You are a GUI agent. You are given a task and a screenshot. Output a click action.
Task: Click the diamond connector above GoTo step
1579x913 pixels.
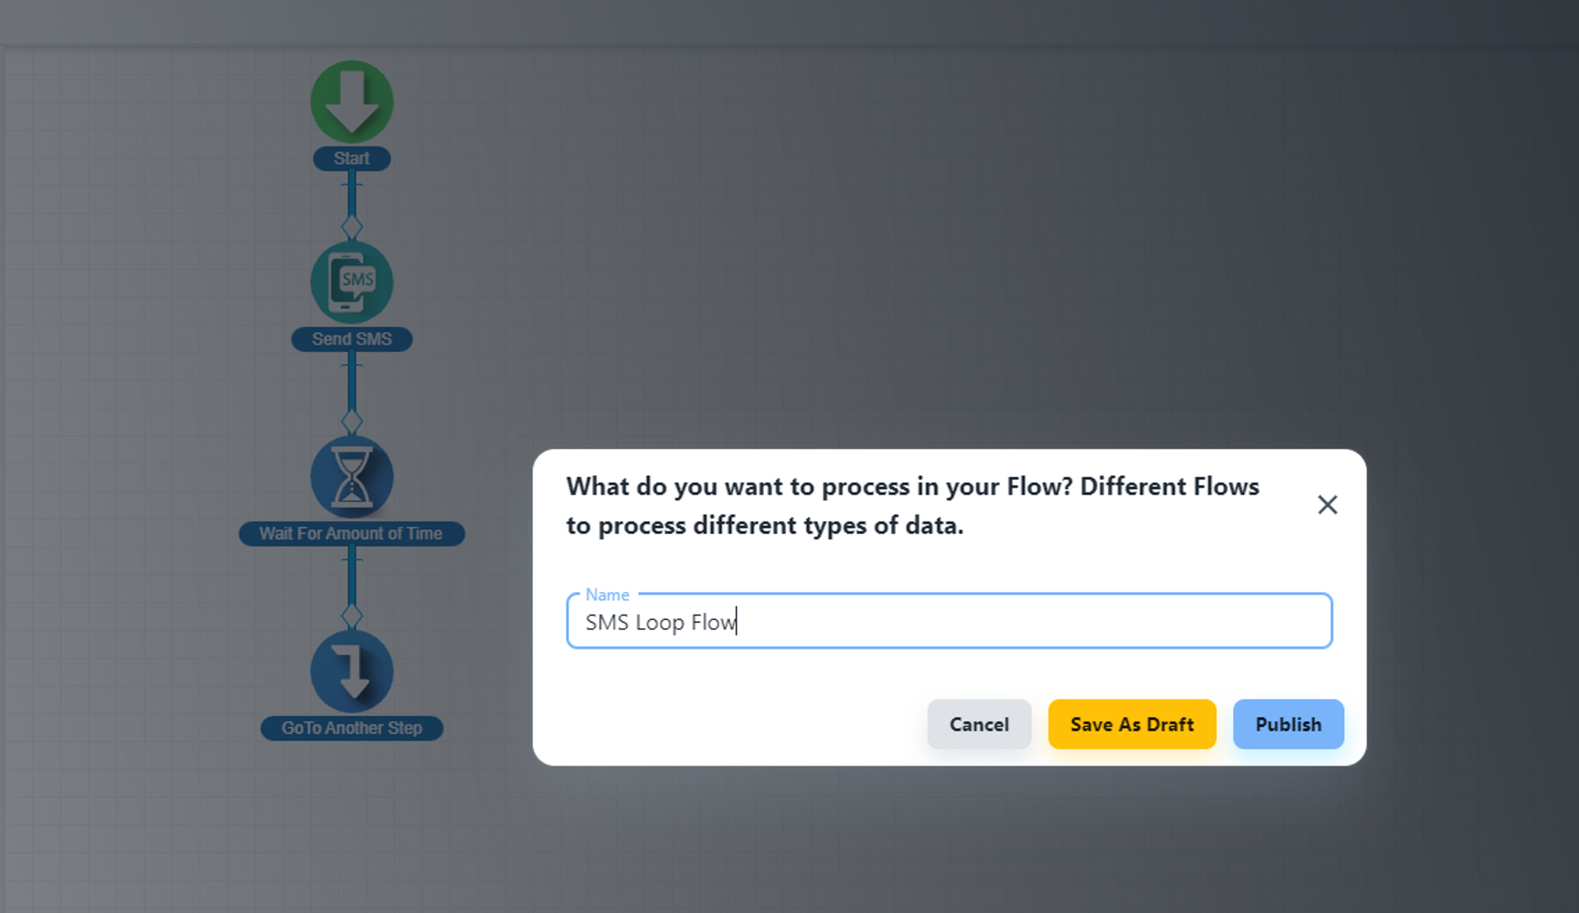(x=352, y=616)
